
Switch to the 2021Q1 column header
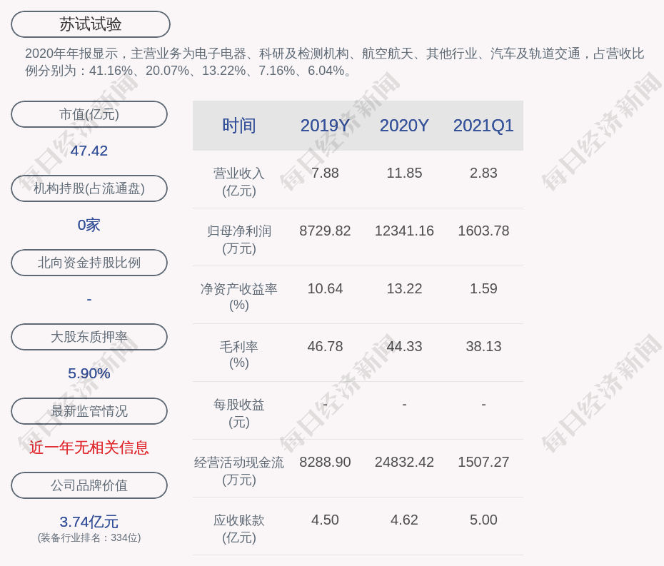[x=483, y=126]
